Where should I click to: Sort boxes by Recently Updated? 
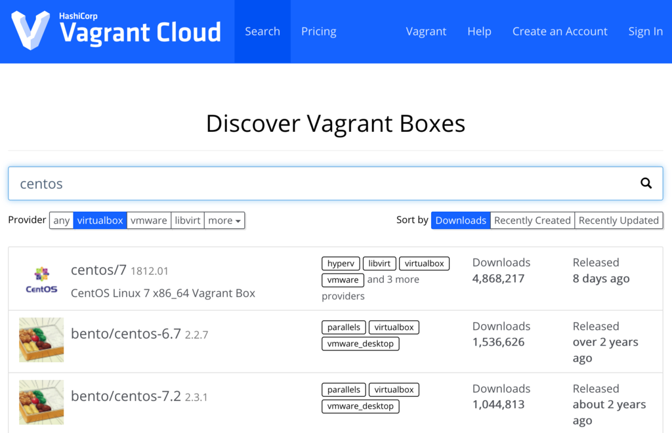coord(618,220)
